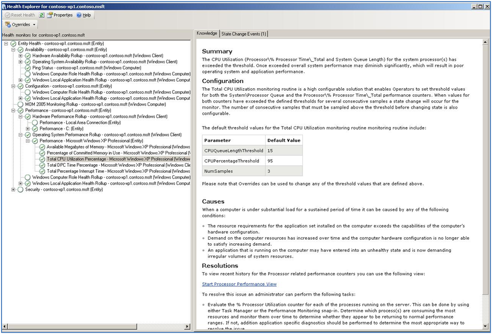Expand the Security node
The width and height of the screenshot is (492, 334).
pyautogui.click(x=13, y=189)
